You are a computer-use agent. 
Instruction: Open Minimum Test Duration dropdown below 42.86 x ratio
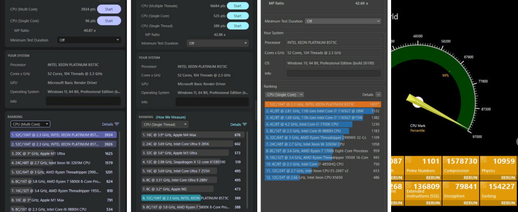point(218,43)
